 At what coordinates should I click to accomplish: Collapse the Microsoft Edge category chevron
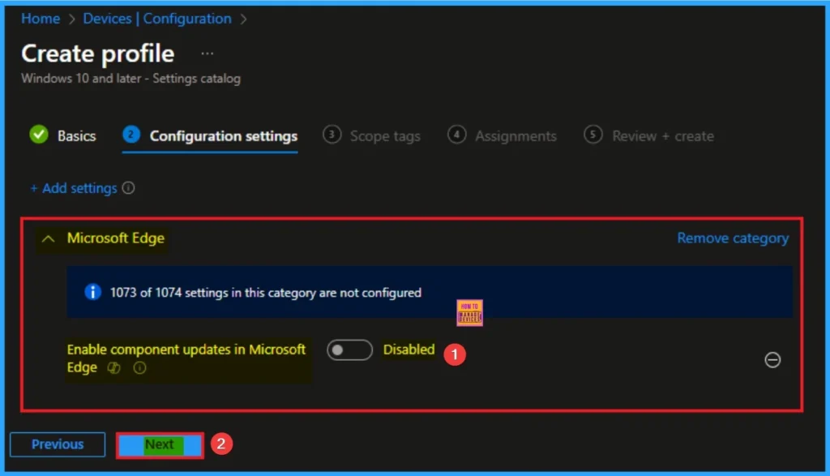click(48, 238)
